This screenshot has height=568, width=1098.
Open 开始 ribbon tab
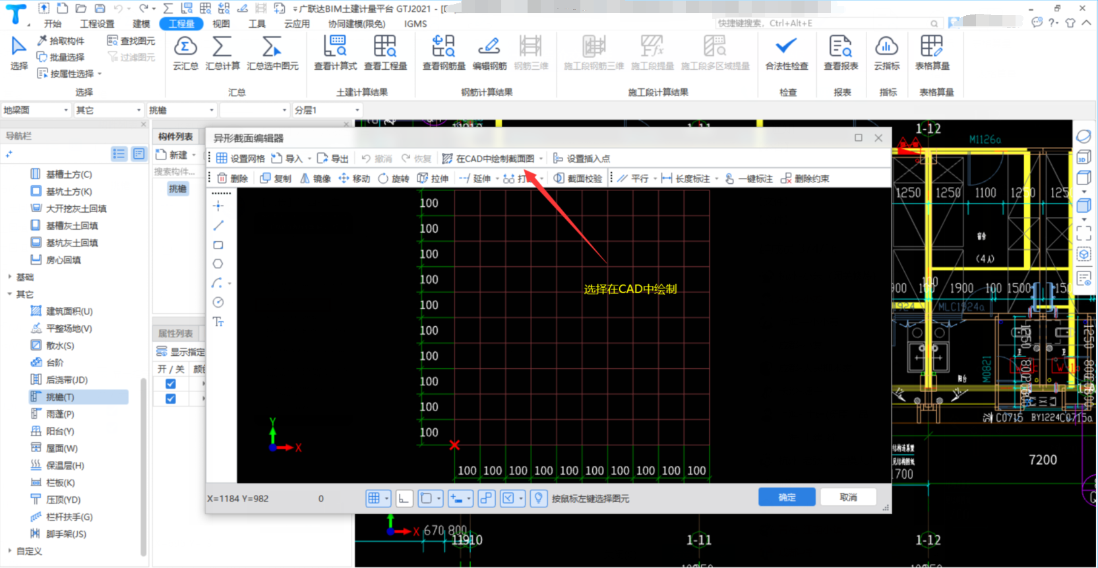tap(53, 24)
